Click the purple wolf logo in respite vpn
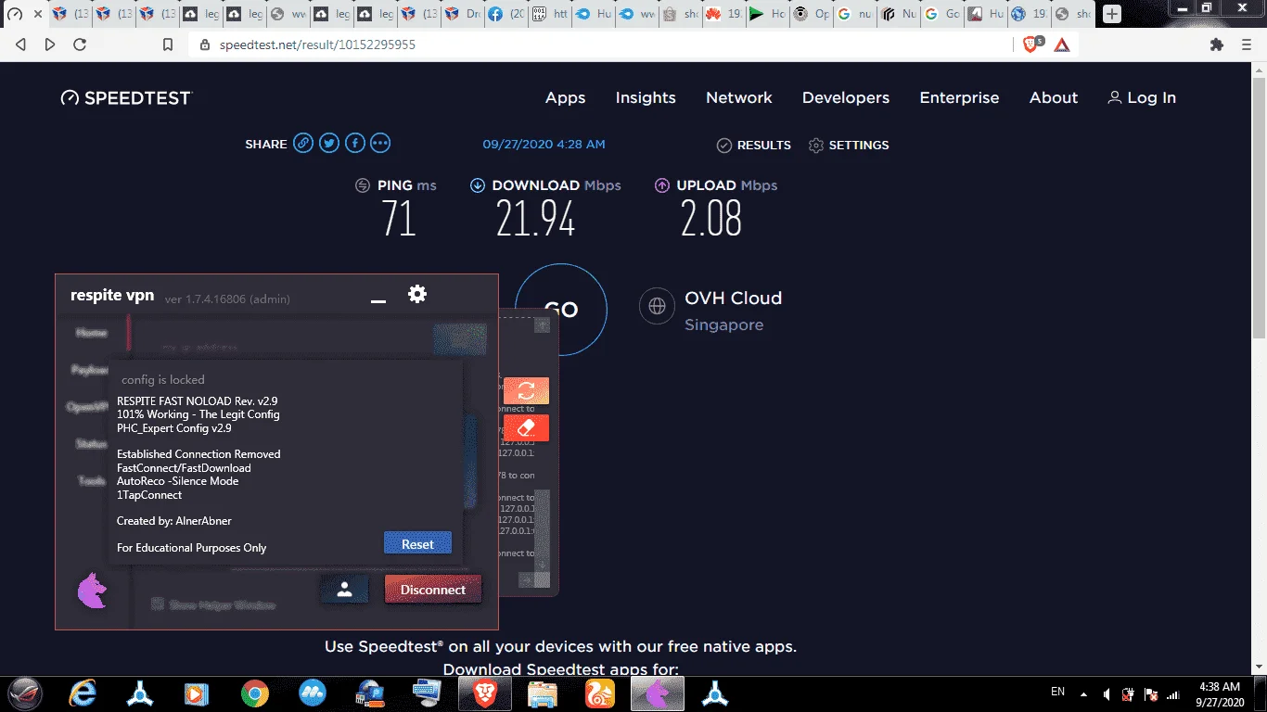 (92, 591)
